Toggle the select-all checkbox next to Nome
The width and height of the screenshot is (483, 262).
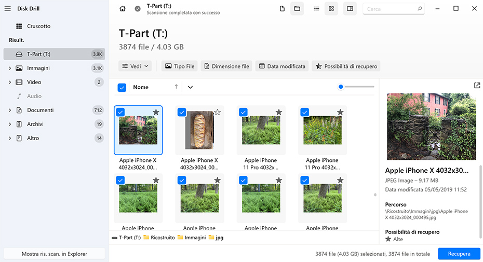122,87
